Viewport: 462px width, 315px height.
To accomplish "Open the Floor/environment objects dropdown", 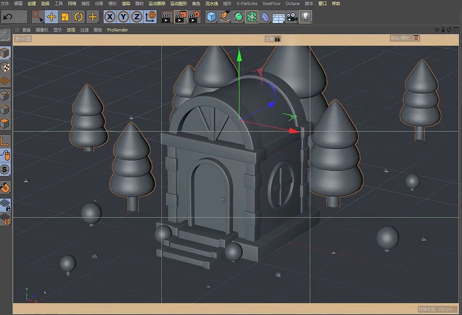I will (279, 17).
